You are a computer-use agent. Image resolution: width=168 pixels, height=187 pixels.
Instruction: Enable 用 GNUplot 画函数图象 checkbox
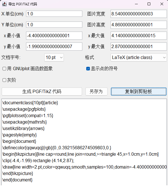[x=4, y=69]
